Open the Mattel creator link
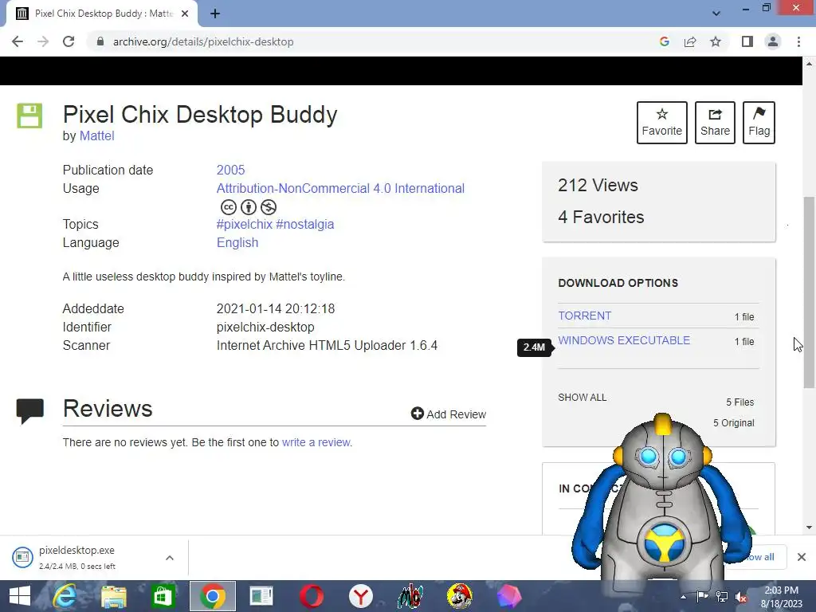 tap(96, 135)
